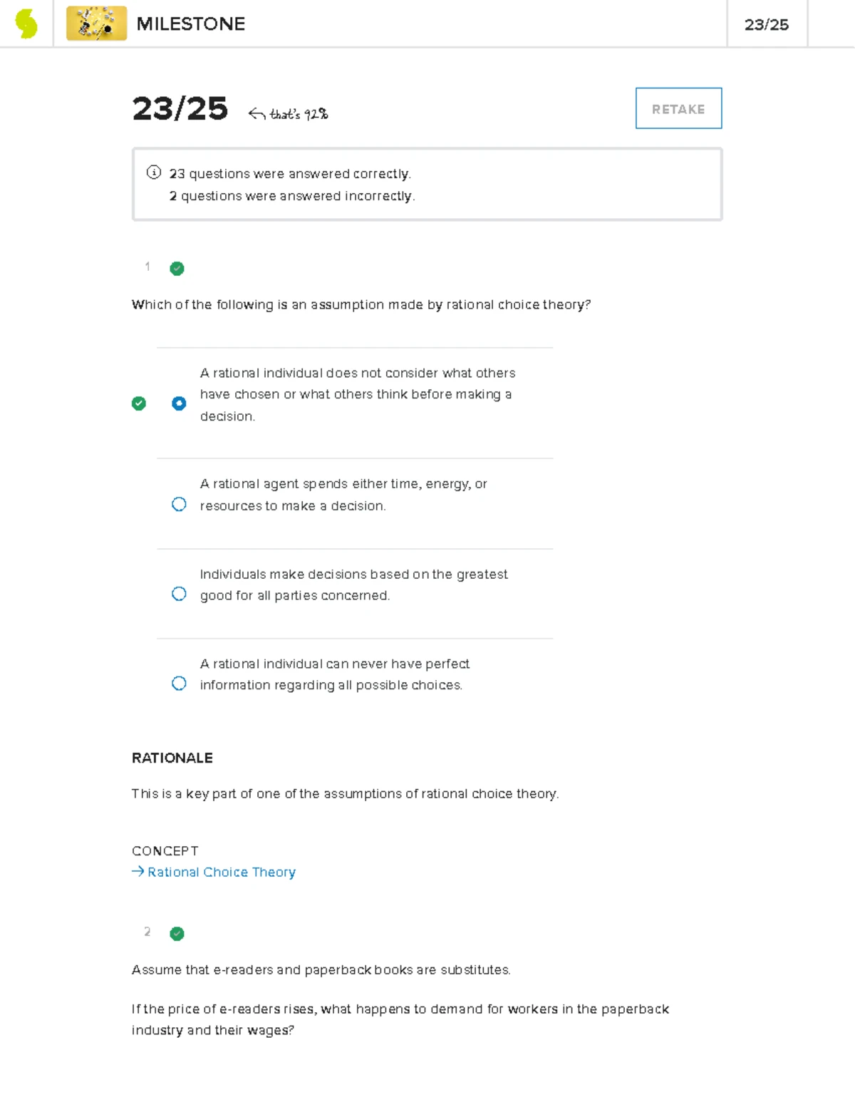Open the yellow Milestone course thumbnail
Screen dimensions: 855x1107
(x=96, y=24)
